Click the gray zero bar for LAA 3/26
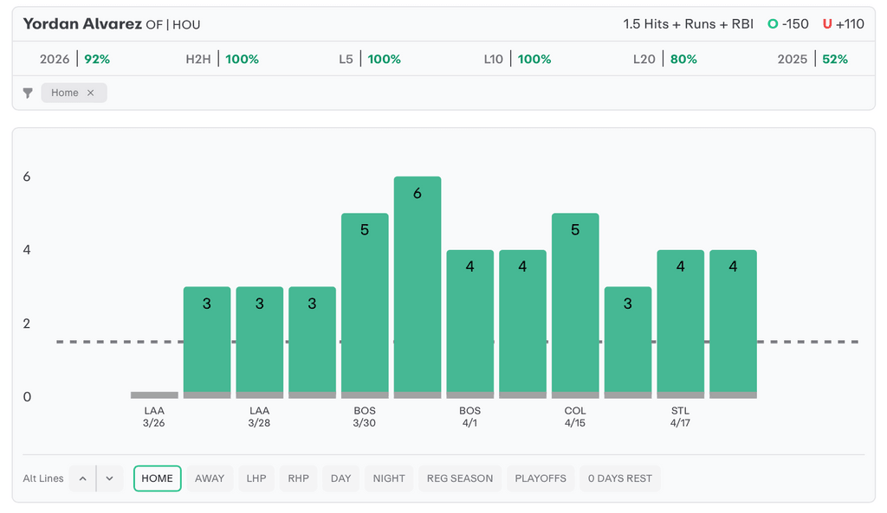Viewport: 887px width, 513px height. click(154, 395)
